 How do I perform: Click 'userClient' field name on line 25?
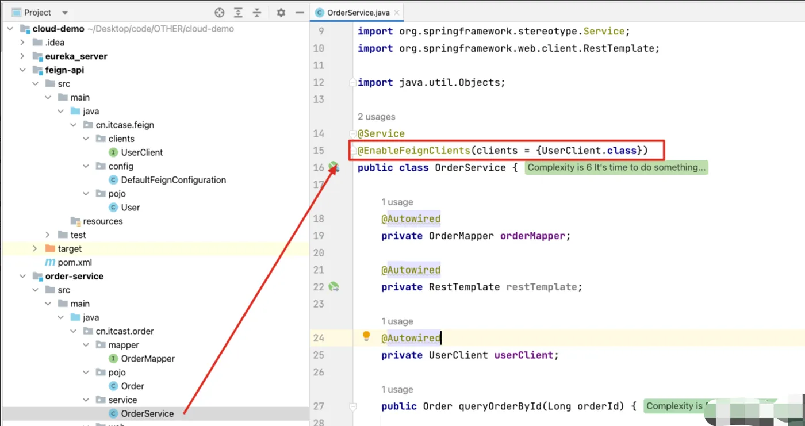tap(524, 355)
